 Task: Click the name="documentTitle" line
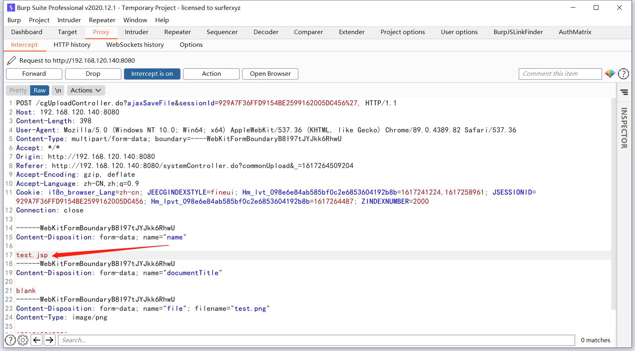tap(119, 273)
